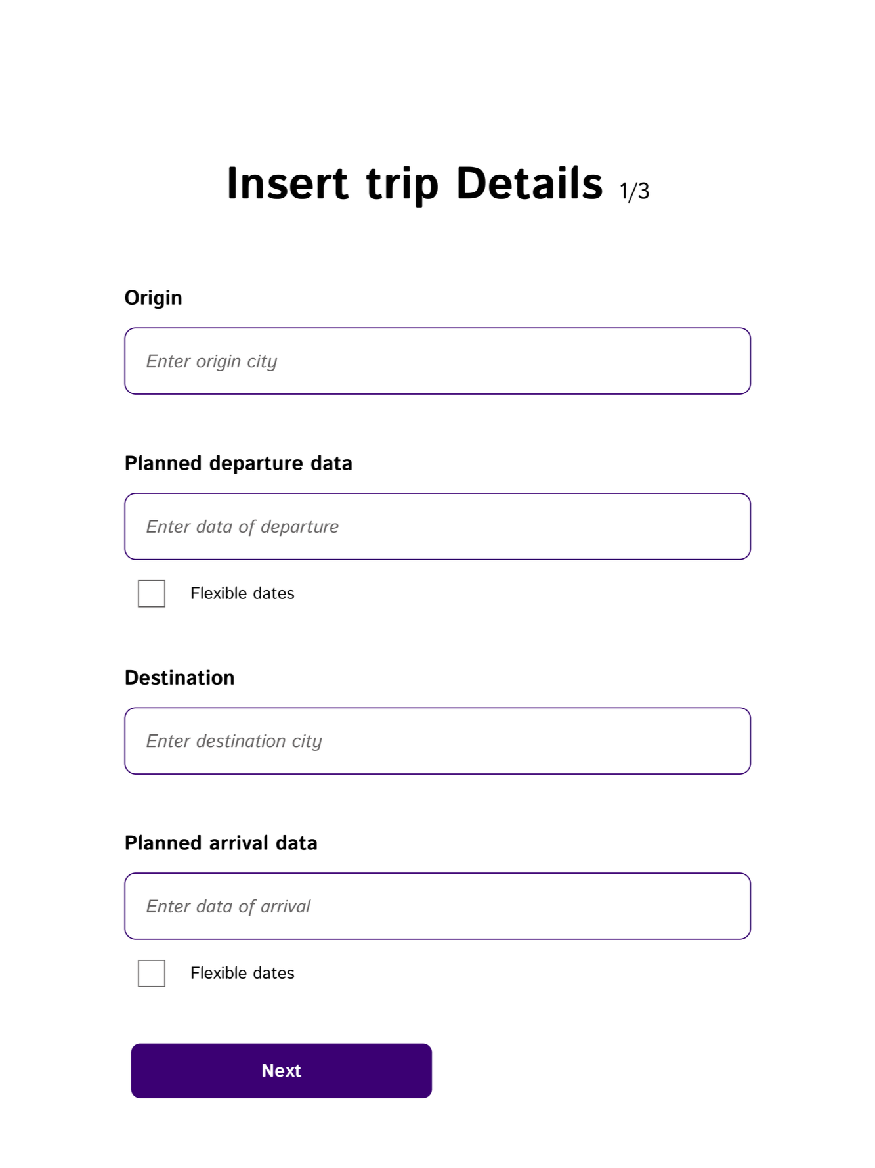Click the Insert trip Details heading

click(414, 183)
